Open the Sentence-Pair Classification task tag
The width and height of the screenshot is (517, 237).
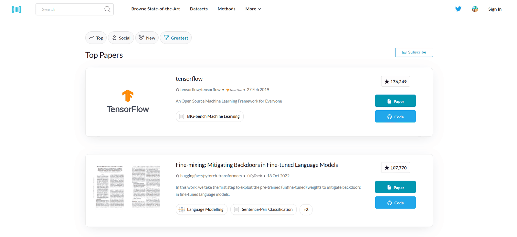[x=263, y=210]
